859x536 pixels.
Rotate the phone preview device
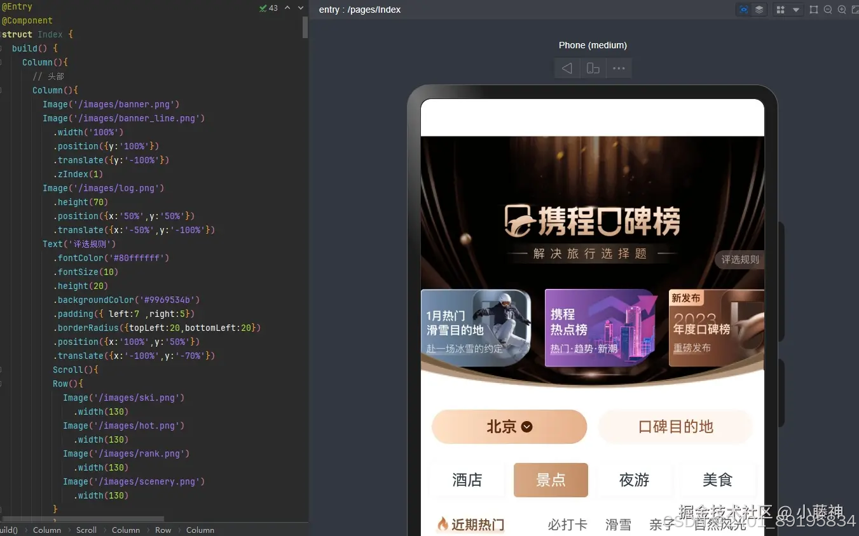pos(593,68)
